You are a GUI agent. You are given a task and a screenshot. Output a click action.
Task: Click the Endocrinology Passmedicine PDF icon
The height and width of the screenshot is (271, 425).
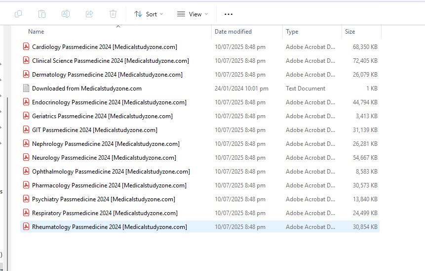pyautogui.click(x=26, y=102)
